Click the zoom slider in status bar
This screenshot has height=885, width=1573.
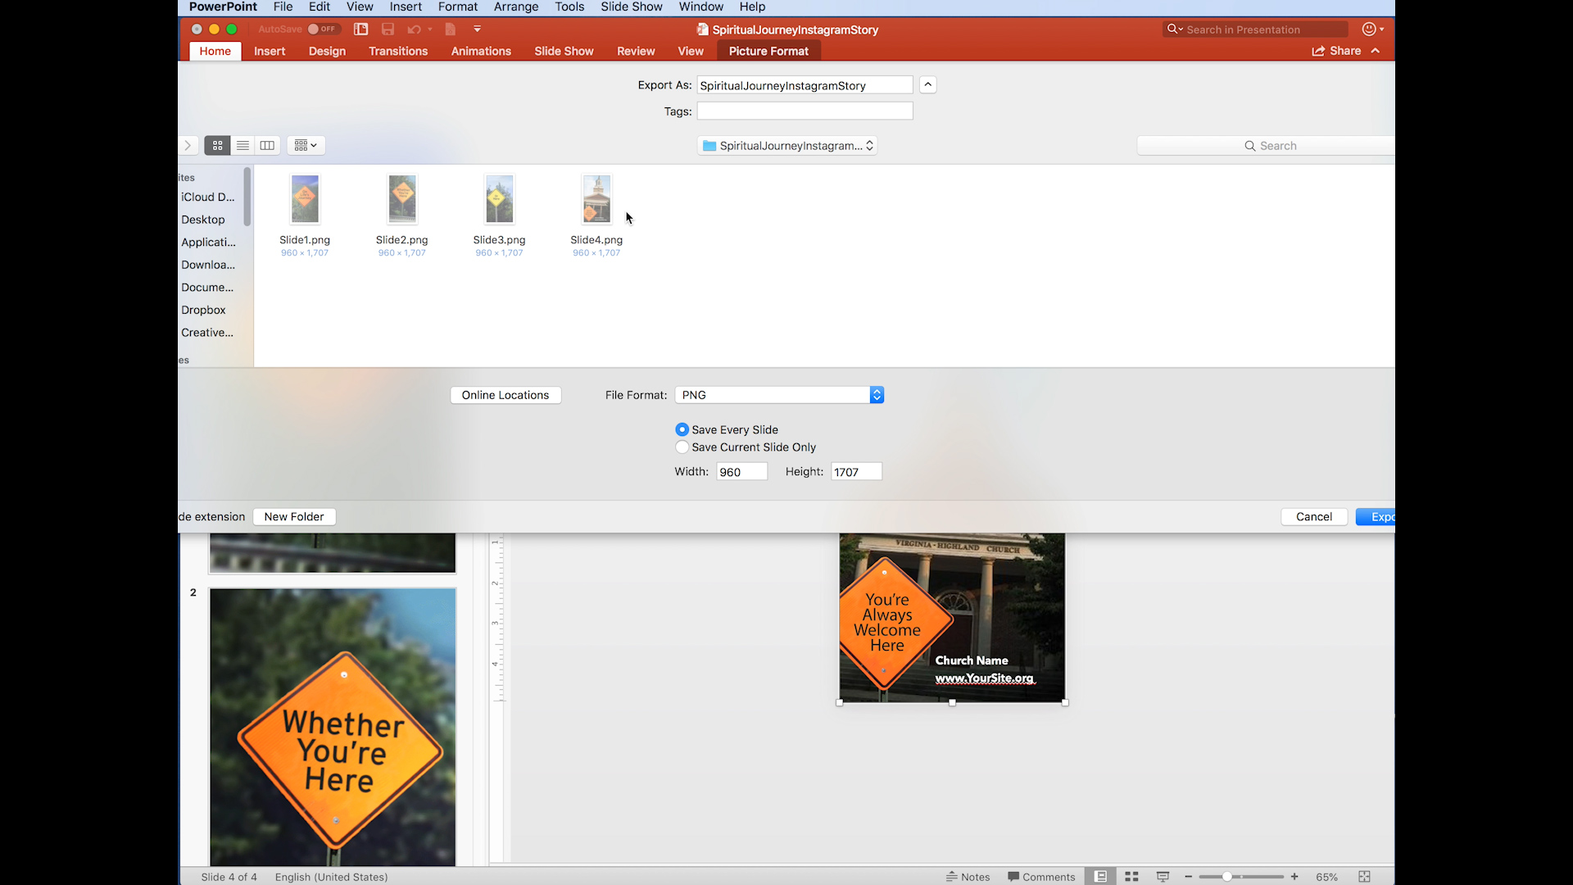click(x=1227, y=877)
